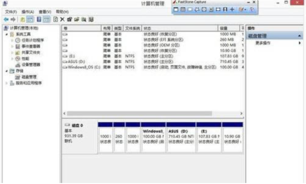Select the OEM 分区 1000 MB row
Image resolution: width=306 pixels, height=184 pixels.
click(153, 45)
